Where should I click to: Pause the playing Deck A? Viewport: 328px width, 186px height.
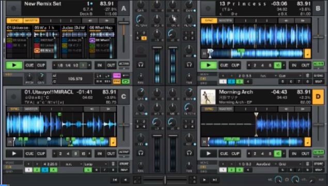pos(14,65)
